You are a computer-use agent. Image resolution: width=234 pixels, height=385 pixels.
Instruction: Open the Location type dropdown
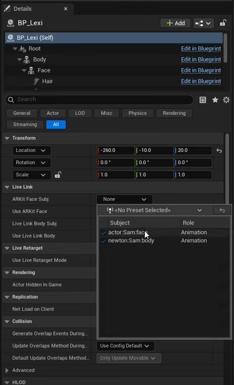[x=31, y=150]
